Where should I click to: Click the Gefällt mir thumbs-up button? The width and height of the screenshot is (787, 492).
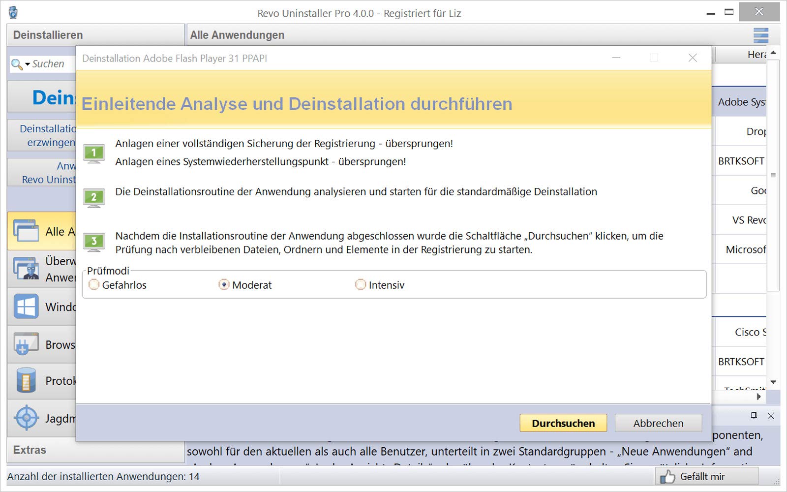pyautogui.click(x=706, y=476)
